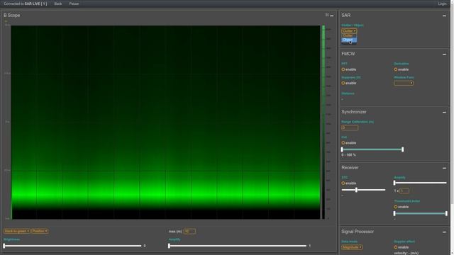Screen dimensions: 454x255
Task: Open the Data mode Magnitude dropdown
Action: click(352, 247)
